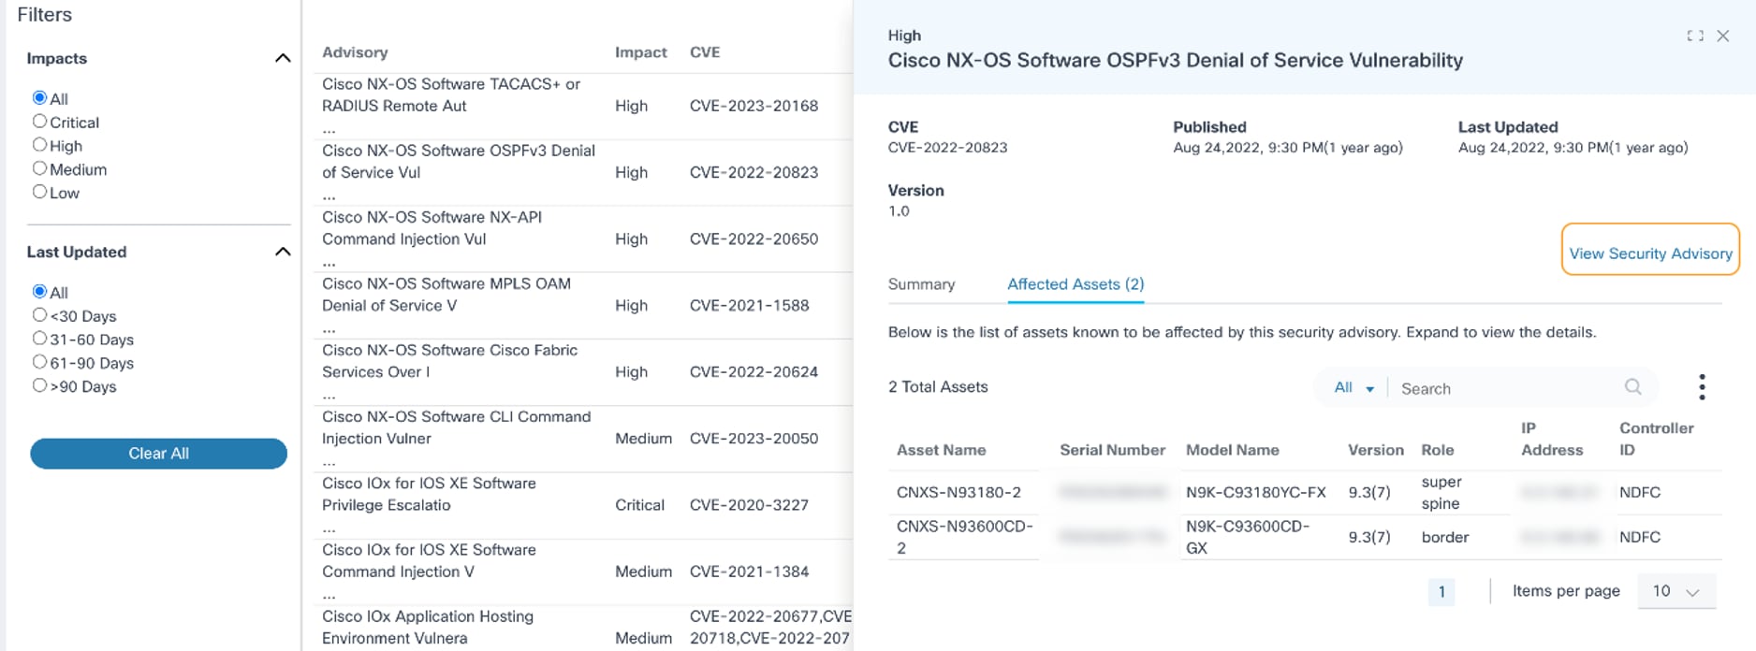
Task: Go to page 1 of assets
Action: point(1441,591)
